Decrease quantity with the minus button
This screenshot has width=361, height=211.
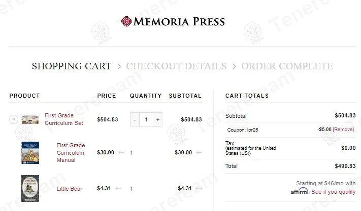click(135, 119)
